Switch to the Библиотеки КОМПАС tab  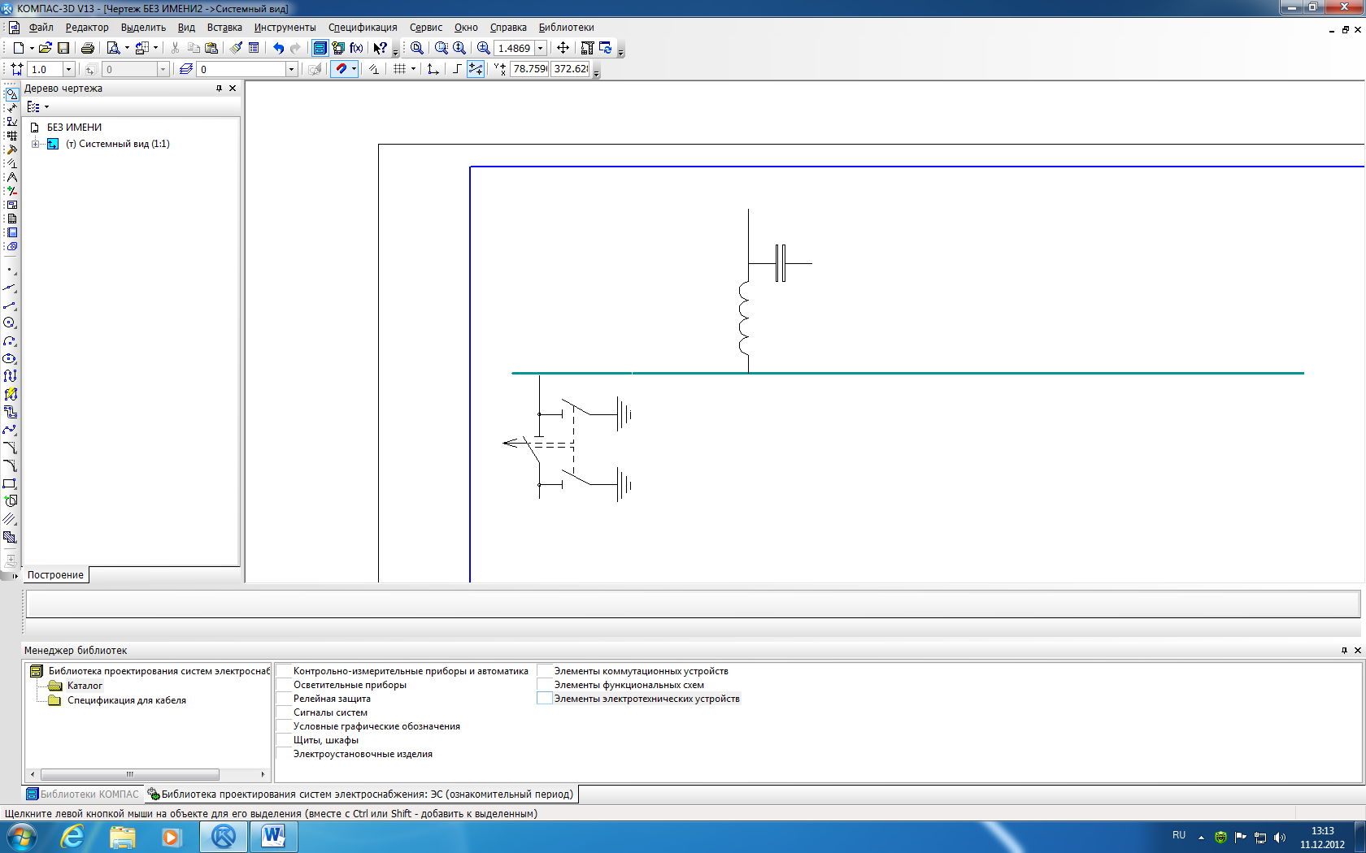click(x=83, y=795)
